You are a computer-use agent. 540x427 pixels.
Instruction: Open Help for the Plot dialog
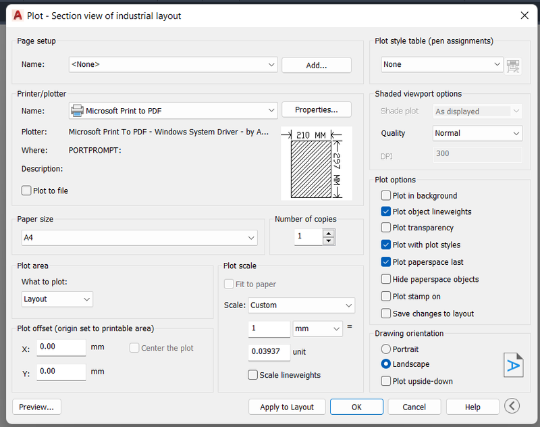(473, 407)
